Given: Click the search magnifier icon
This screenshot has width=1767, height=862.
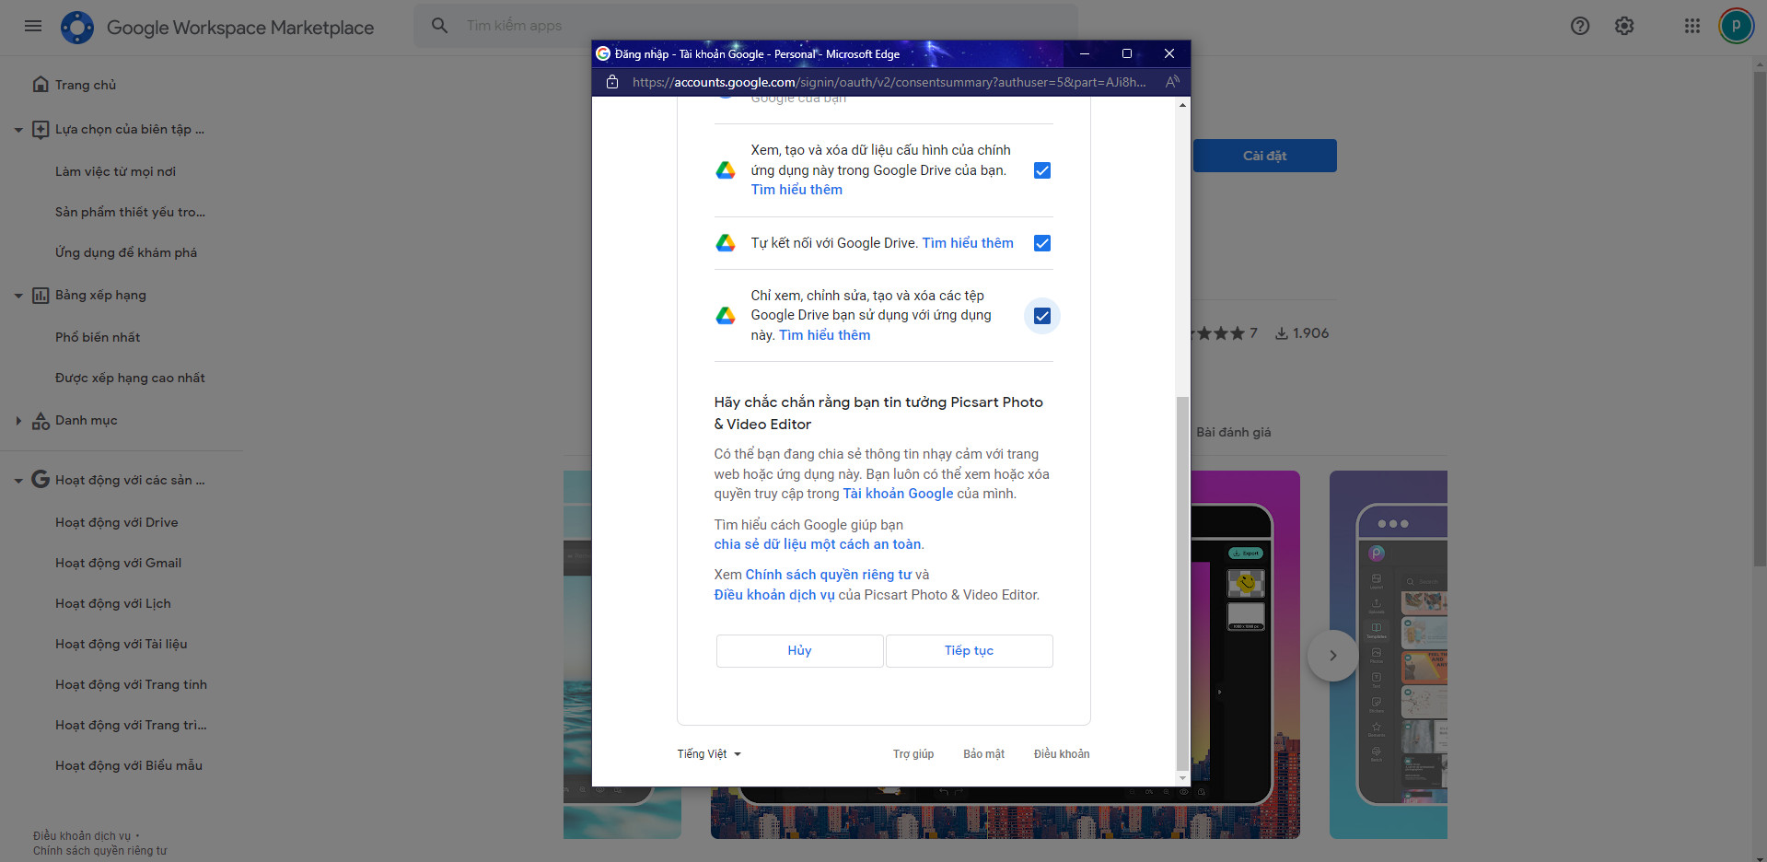Looking at the screenshot, I should point(440,26).
